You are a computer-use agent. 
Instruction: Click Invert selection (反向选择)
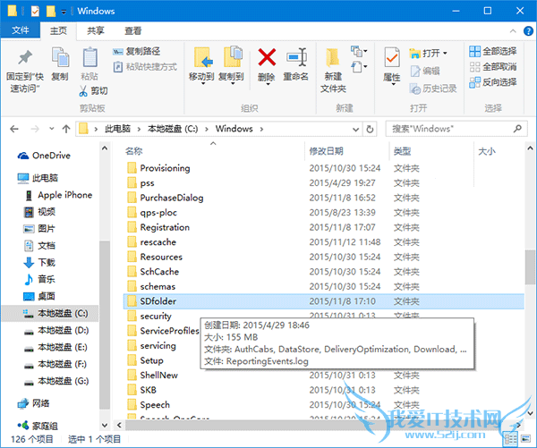click(493, 82)
